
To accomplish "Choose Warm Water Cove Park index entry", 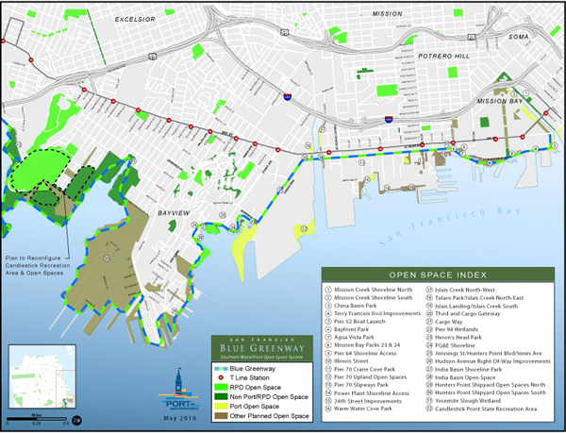I will 367,409.
